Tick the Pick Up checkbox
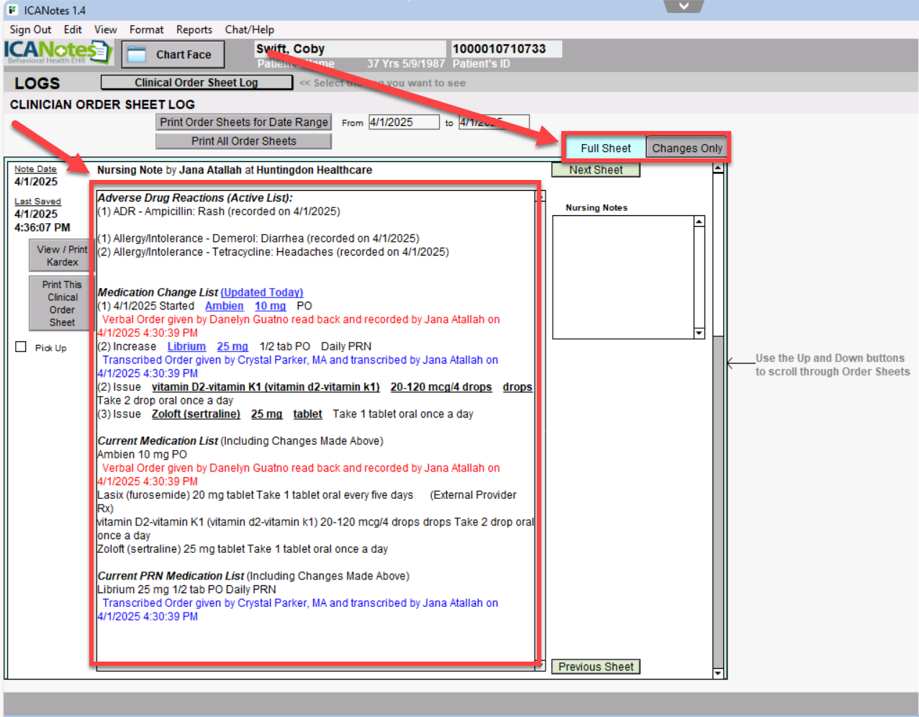The image size is (919, 717). (x=21, y=347)
